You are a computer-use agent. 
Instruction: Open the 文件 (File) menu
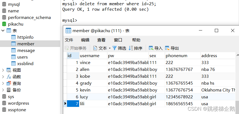pos(69,40)
